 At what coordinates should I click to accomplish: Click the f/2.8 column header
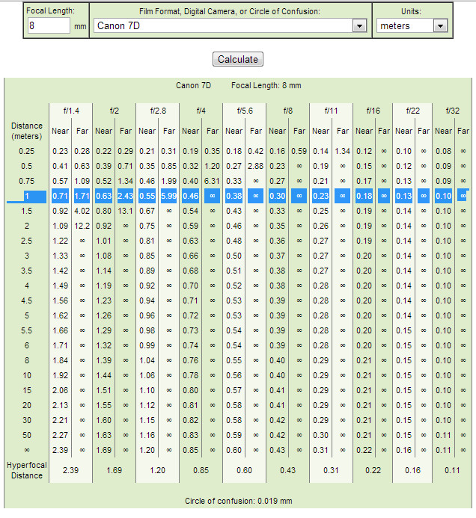[157, 111]
